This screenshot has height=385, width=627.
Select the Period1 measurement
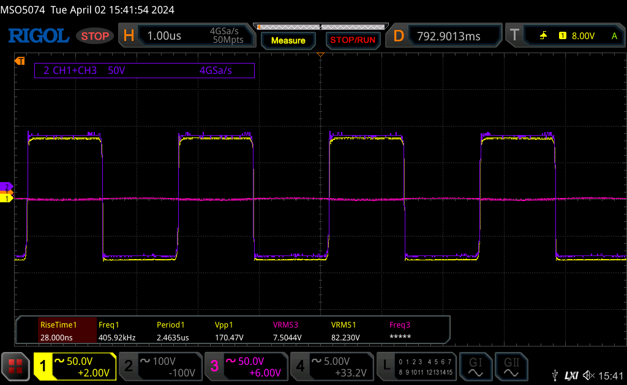[173, 331]
